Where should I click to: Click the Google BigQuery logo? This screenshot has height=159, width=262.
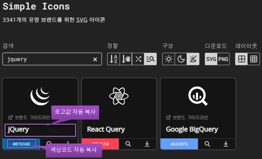pyautogui.click(x=198, y=96)
